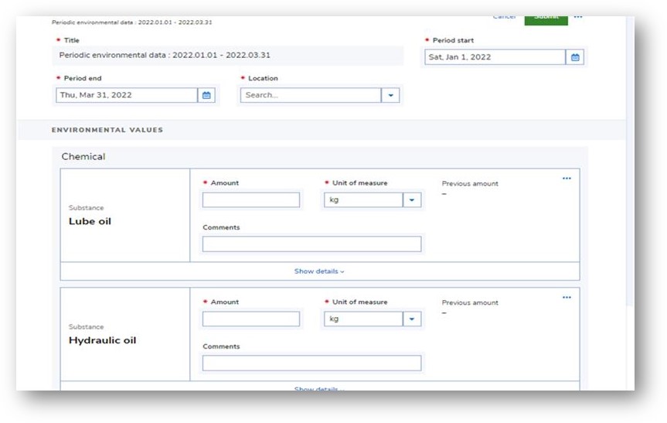Open the Hydraulic oil row options menu

click(567, 298)
